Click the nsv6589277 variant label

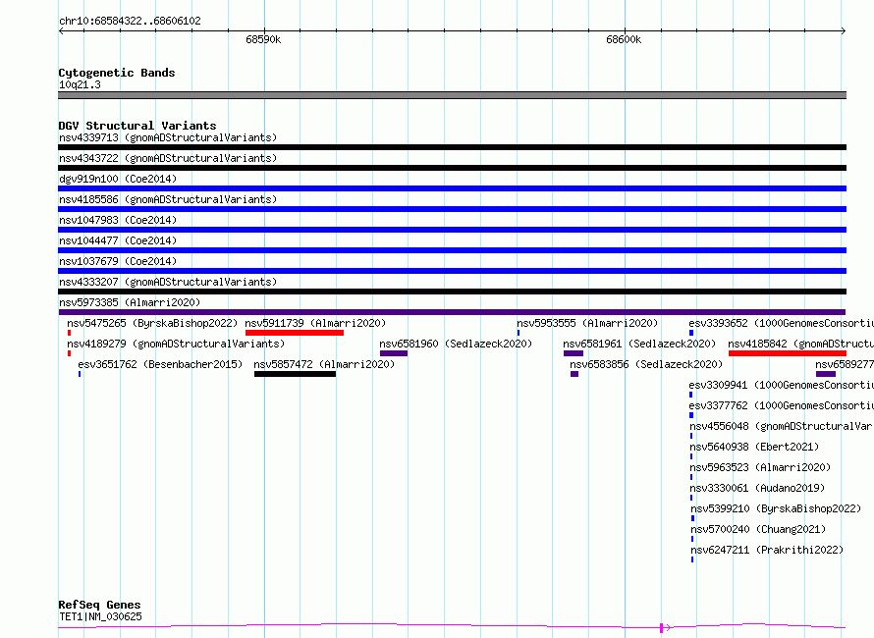(x=845, y=364)
